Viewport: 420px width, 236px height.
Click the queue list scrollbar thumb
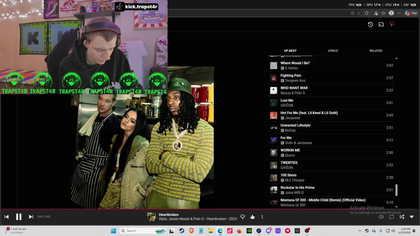(x=396, y=190)
